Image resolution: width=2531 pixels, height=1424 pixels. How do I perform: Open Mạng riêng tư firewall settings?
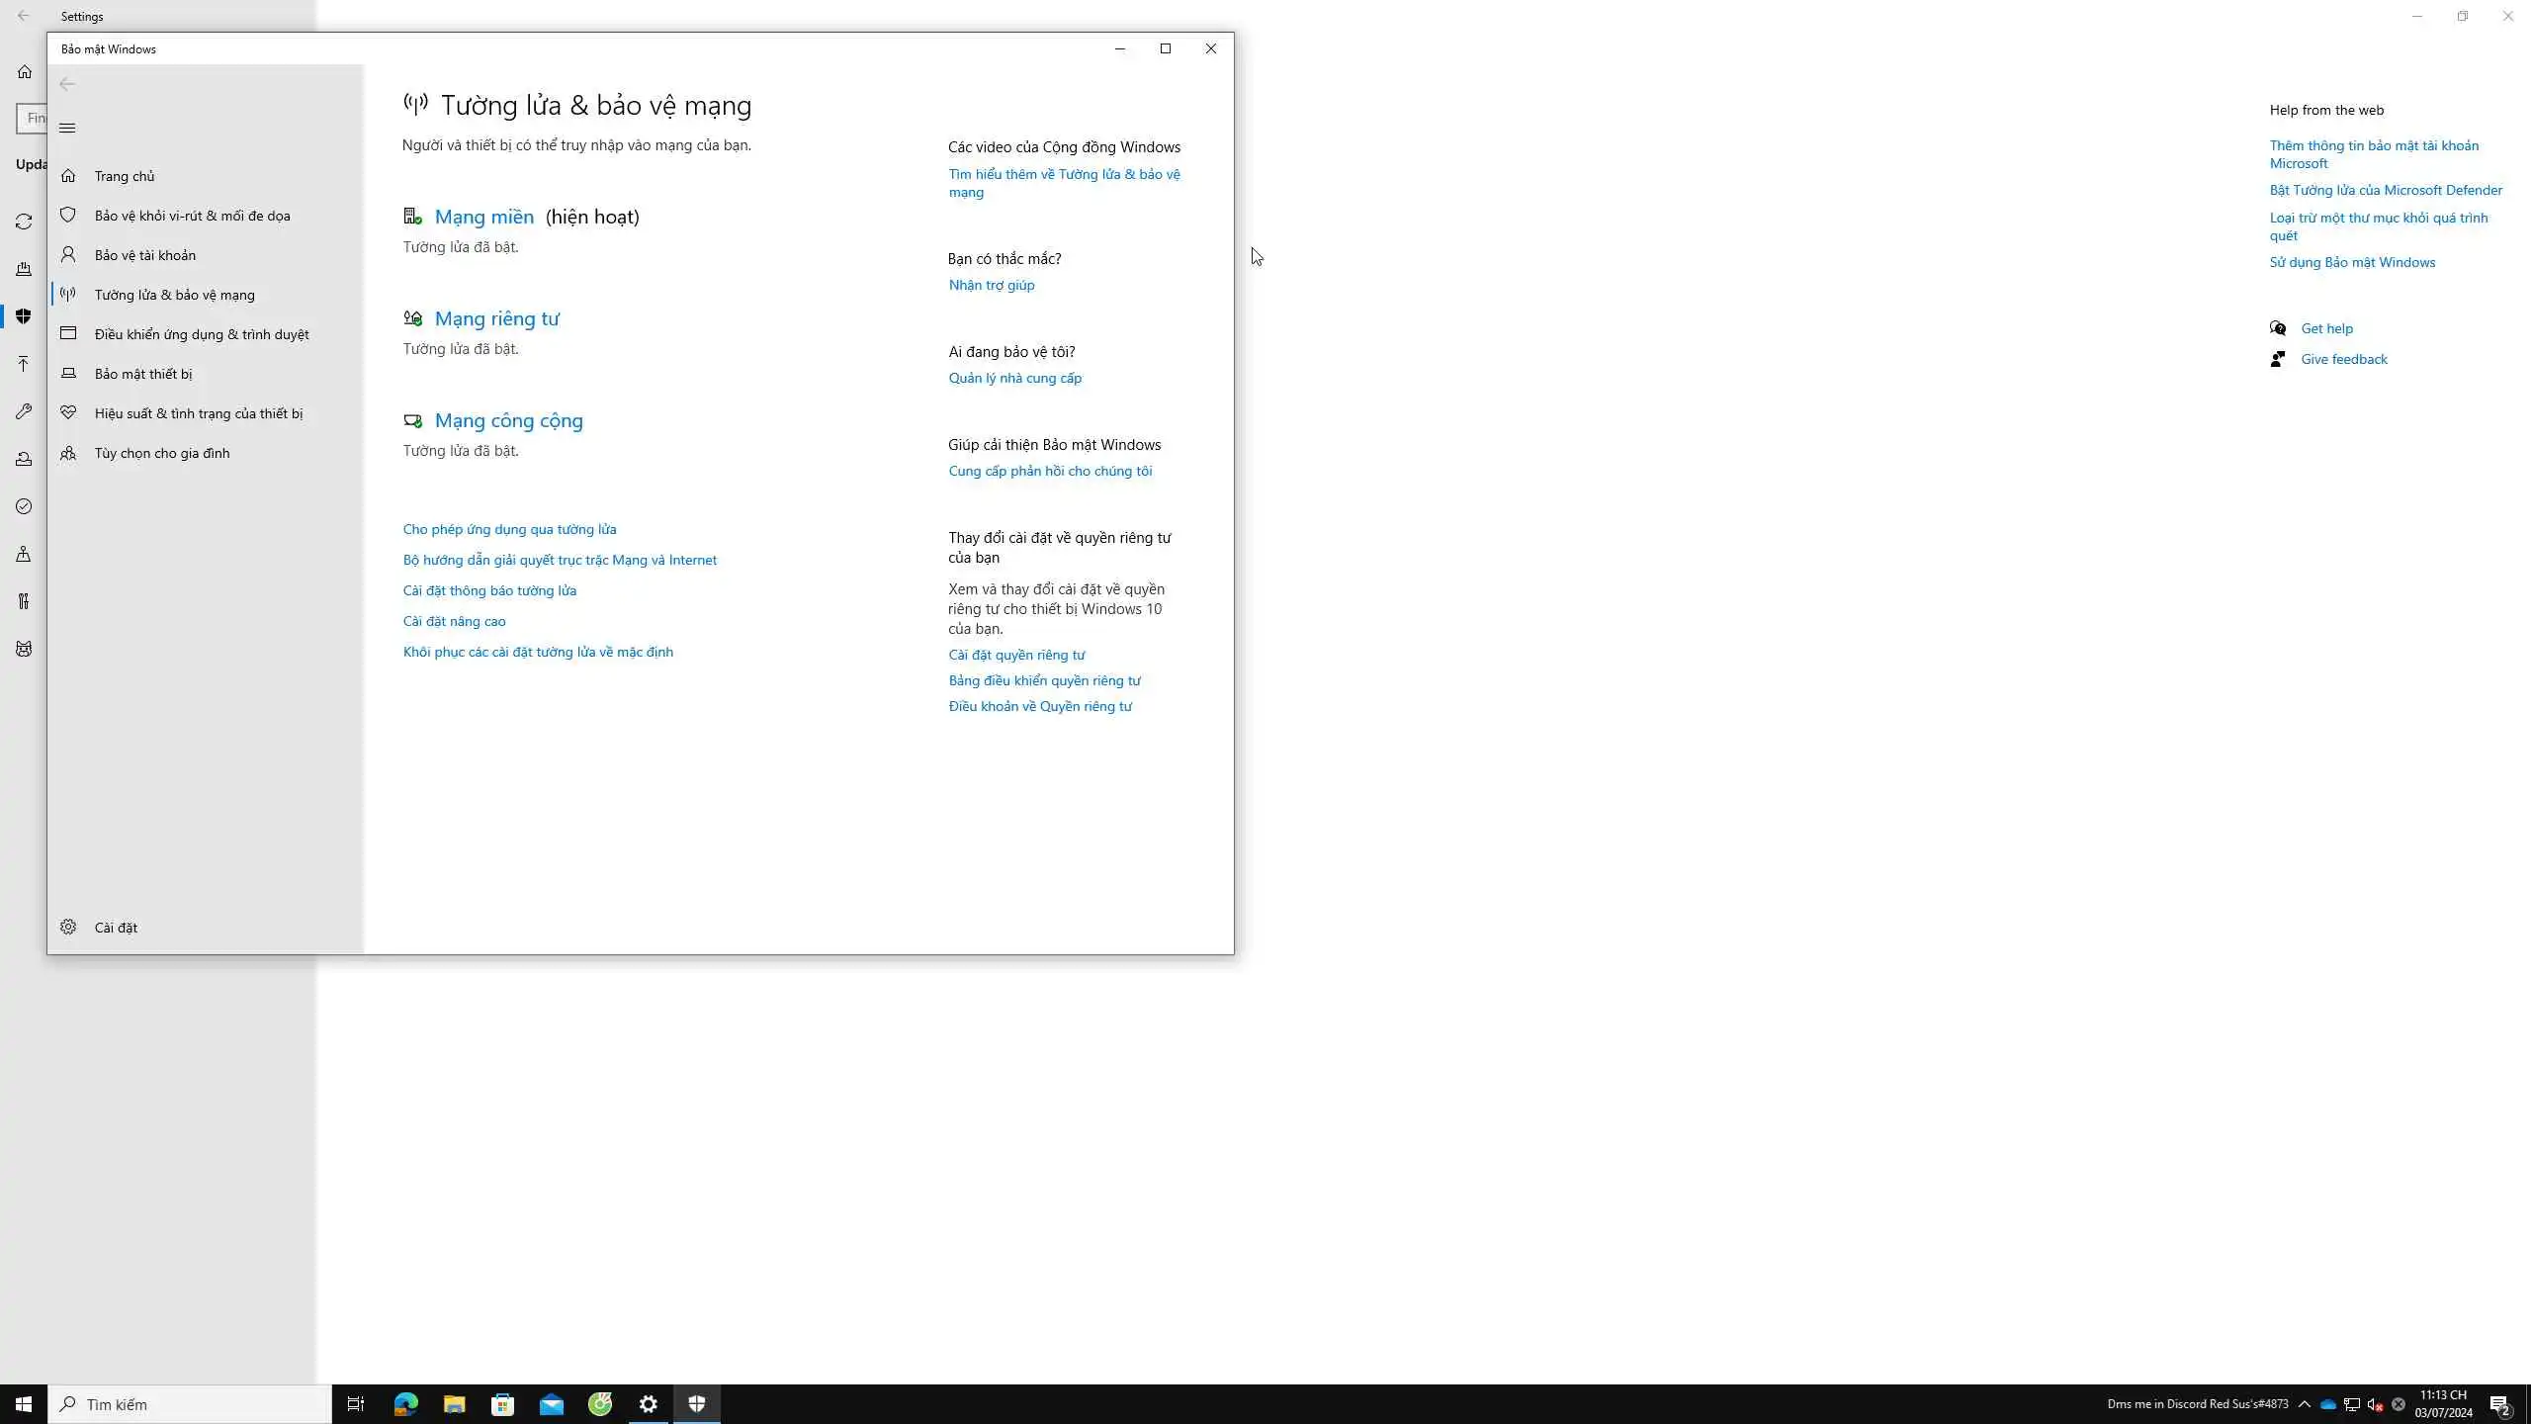click(496, 318)
